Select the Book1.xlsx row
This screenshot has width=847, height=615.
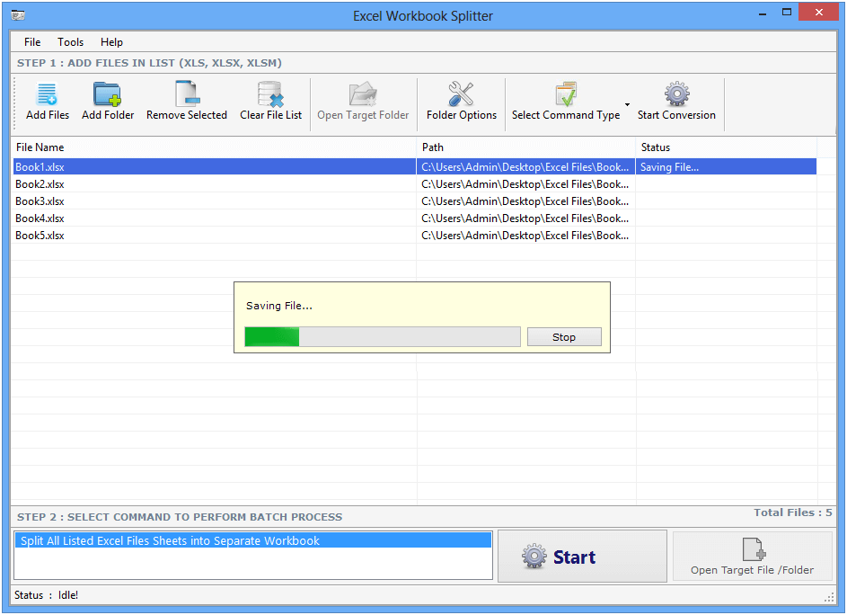click(x=414, y=166)
